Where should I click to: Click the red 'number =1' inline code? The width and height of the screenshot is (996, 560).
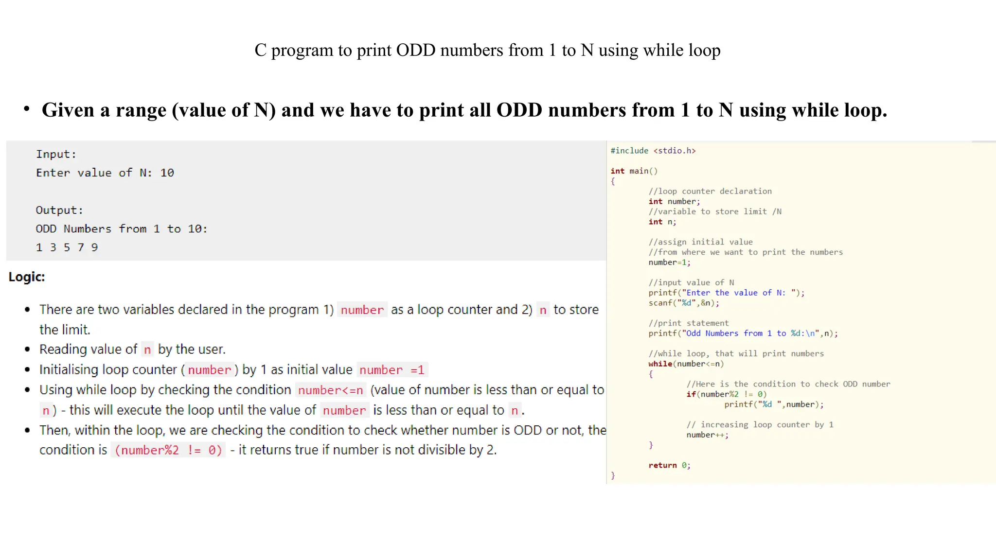click(x=392, y=370)
